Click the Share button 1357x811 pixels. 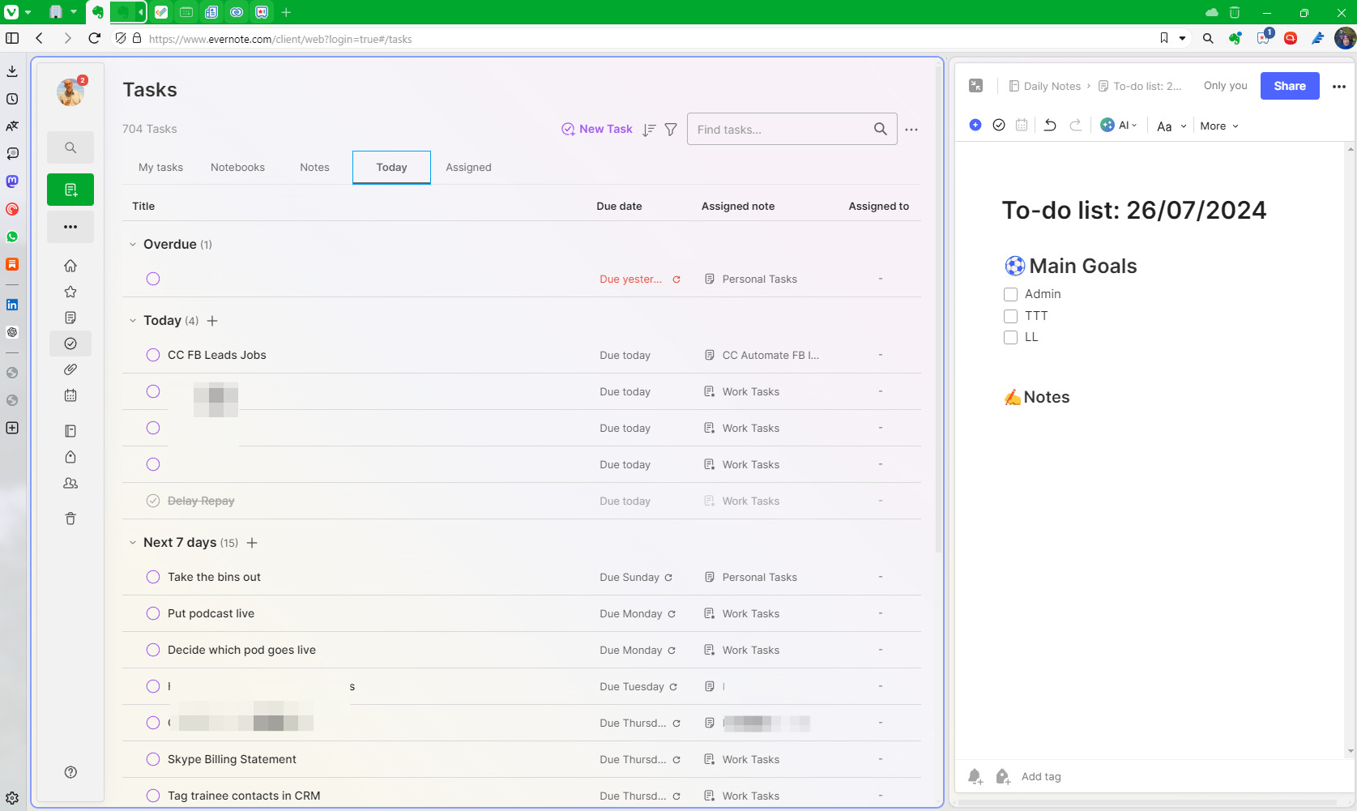click(x=1289, y=85)
